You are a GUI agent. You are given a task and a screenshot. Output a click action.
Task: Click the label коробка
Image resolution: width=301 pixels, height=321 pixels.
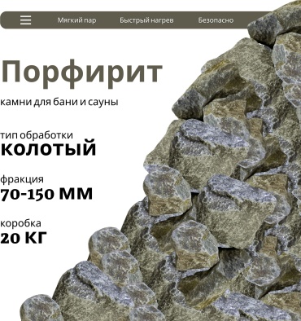click(x=20, y=223)
